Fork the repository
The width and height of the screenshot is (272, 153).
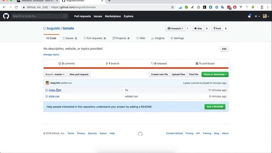217,28
